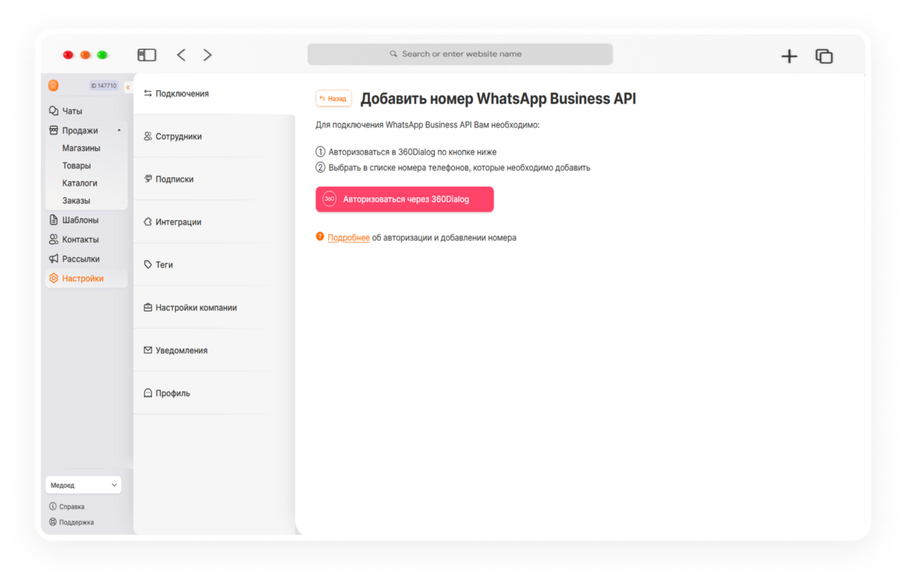
Task: Click the Поддержка lifebuoy icon
Action: pos(53,522)
